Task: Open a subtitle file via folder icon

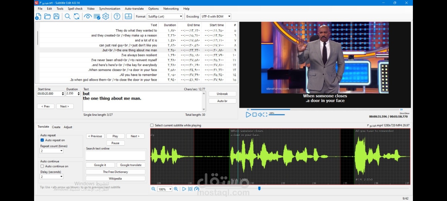Action: (47, 16)
